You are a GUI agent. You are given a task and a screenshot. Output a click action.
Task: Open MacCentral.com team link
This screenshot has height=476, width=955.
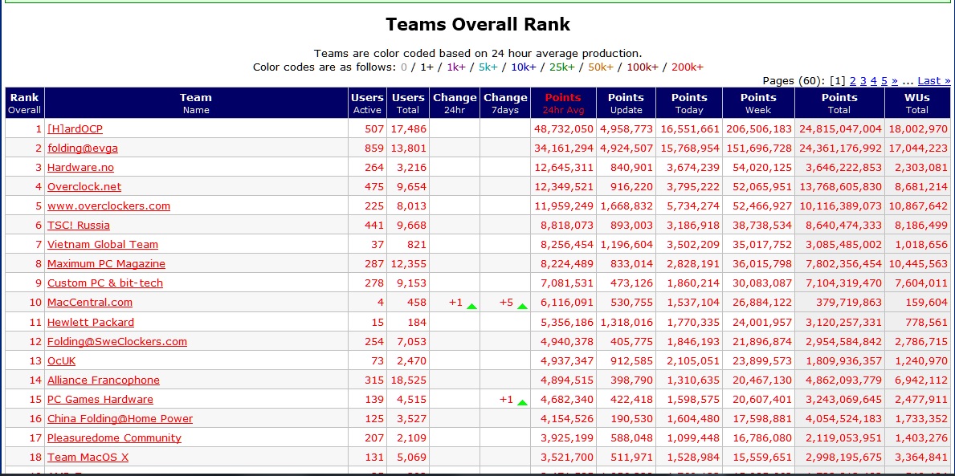(x=89, y=303)
